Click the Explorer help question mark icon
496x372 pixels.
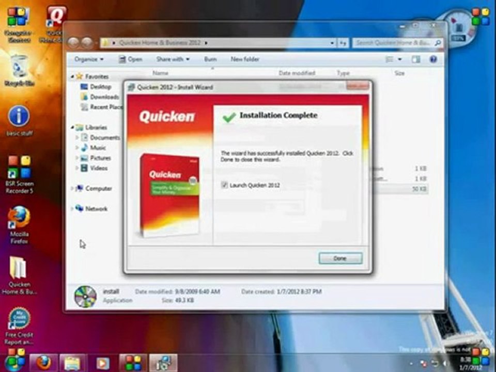point(433,59)
